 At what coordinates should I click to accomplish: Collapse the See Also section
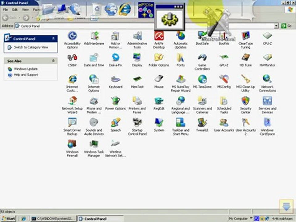53,61
